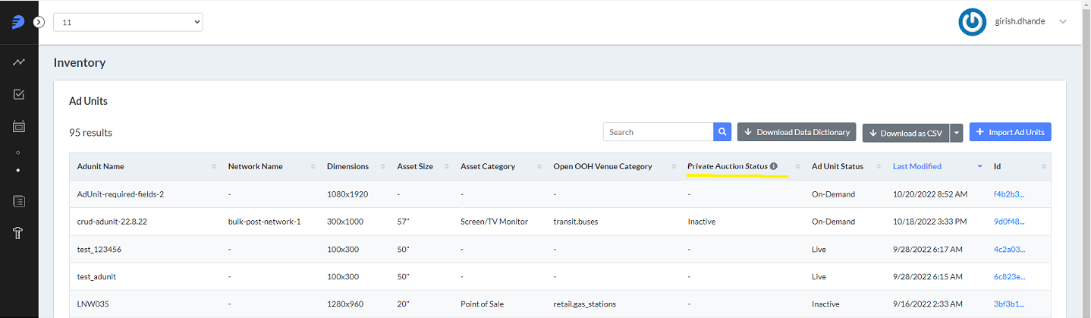Open ad unit id 9d0f48 link
This screenshot has width=1091, height=318.
[1009, 222]
